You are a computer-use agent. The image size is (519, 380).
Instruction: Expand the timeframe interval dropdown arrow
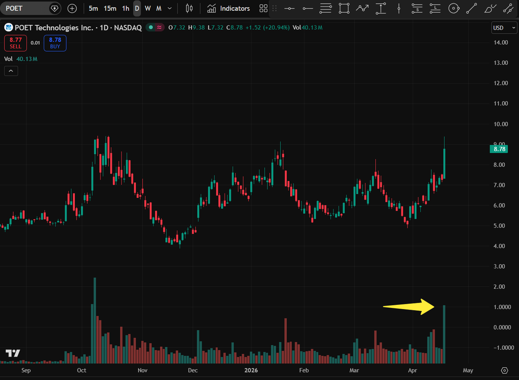tap(170, 8)
